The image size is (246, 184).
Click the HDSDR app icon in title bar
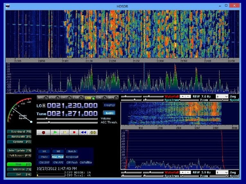point(7,6)
